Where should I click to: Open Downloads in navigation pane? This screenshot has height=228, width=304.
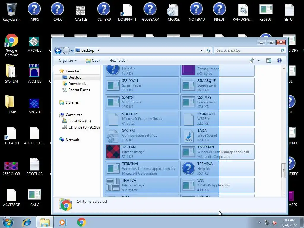[77, 83]
